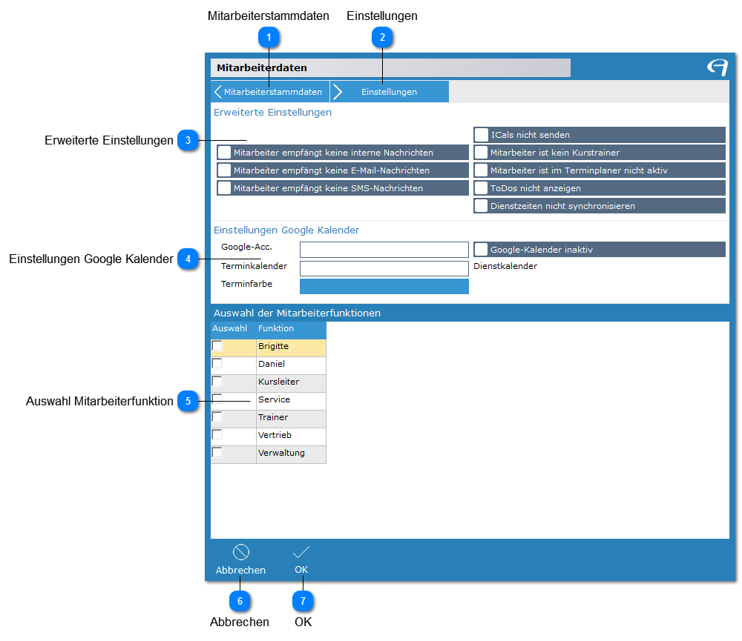
Task: Switch to the Mitarbeiterstammdaten tab
Action: pyautogui.click(x=270, y=92)
